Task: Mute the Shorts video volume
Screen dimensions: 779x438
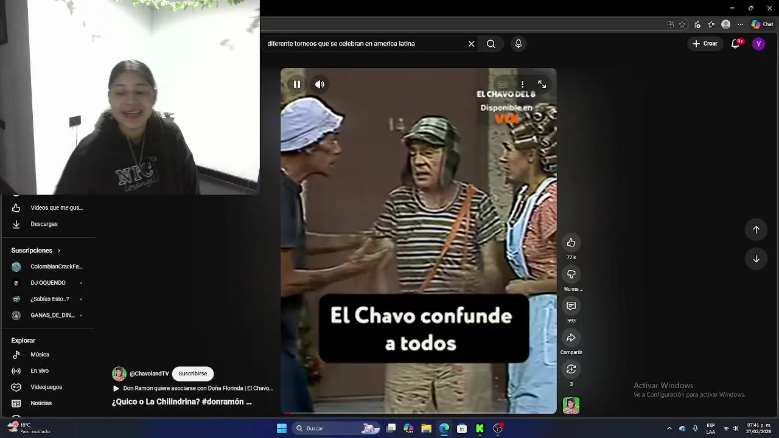Action: click(x=320, y=85)
